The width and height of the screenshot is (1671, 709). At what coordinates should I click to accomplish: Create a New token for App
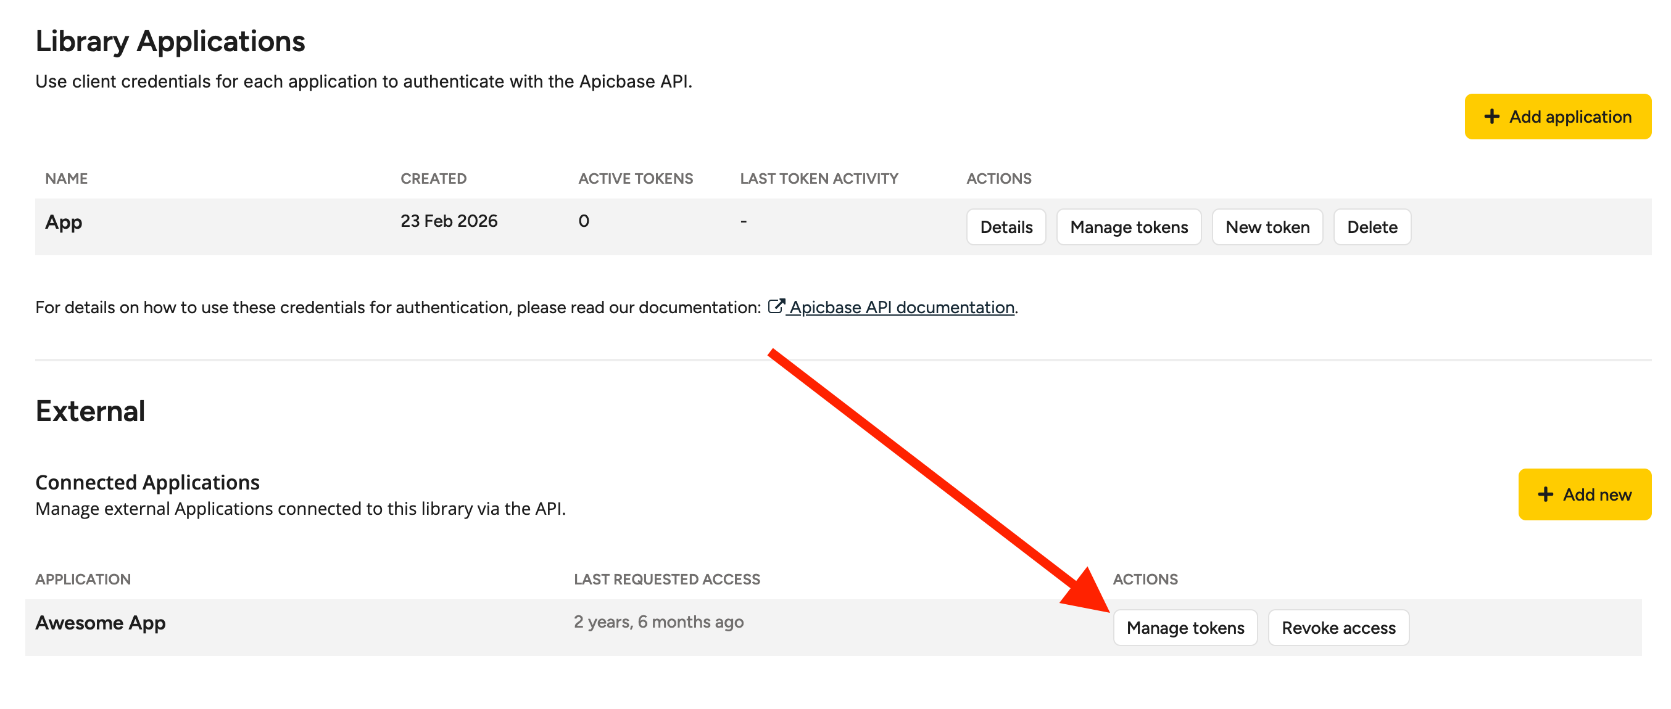1267,227
